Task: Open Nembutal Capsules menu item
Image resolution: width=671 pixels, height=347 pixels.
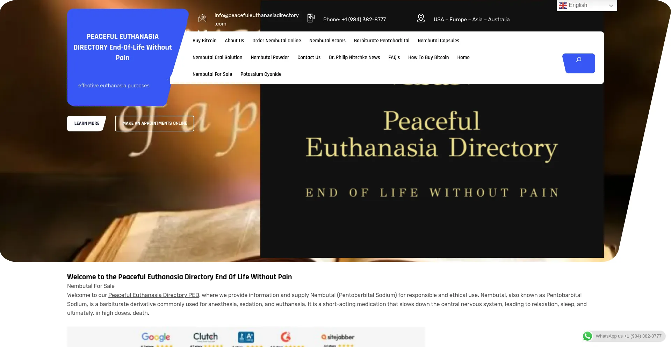Action: click(438, 41)
